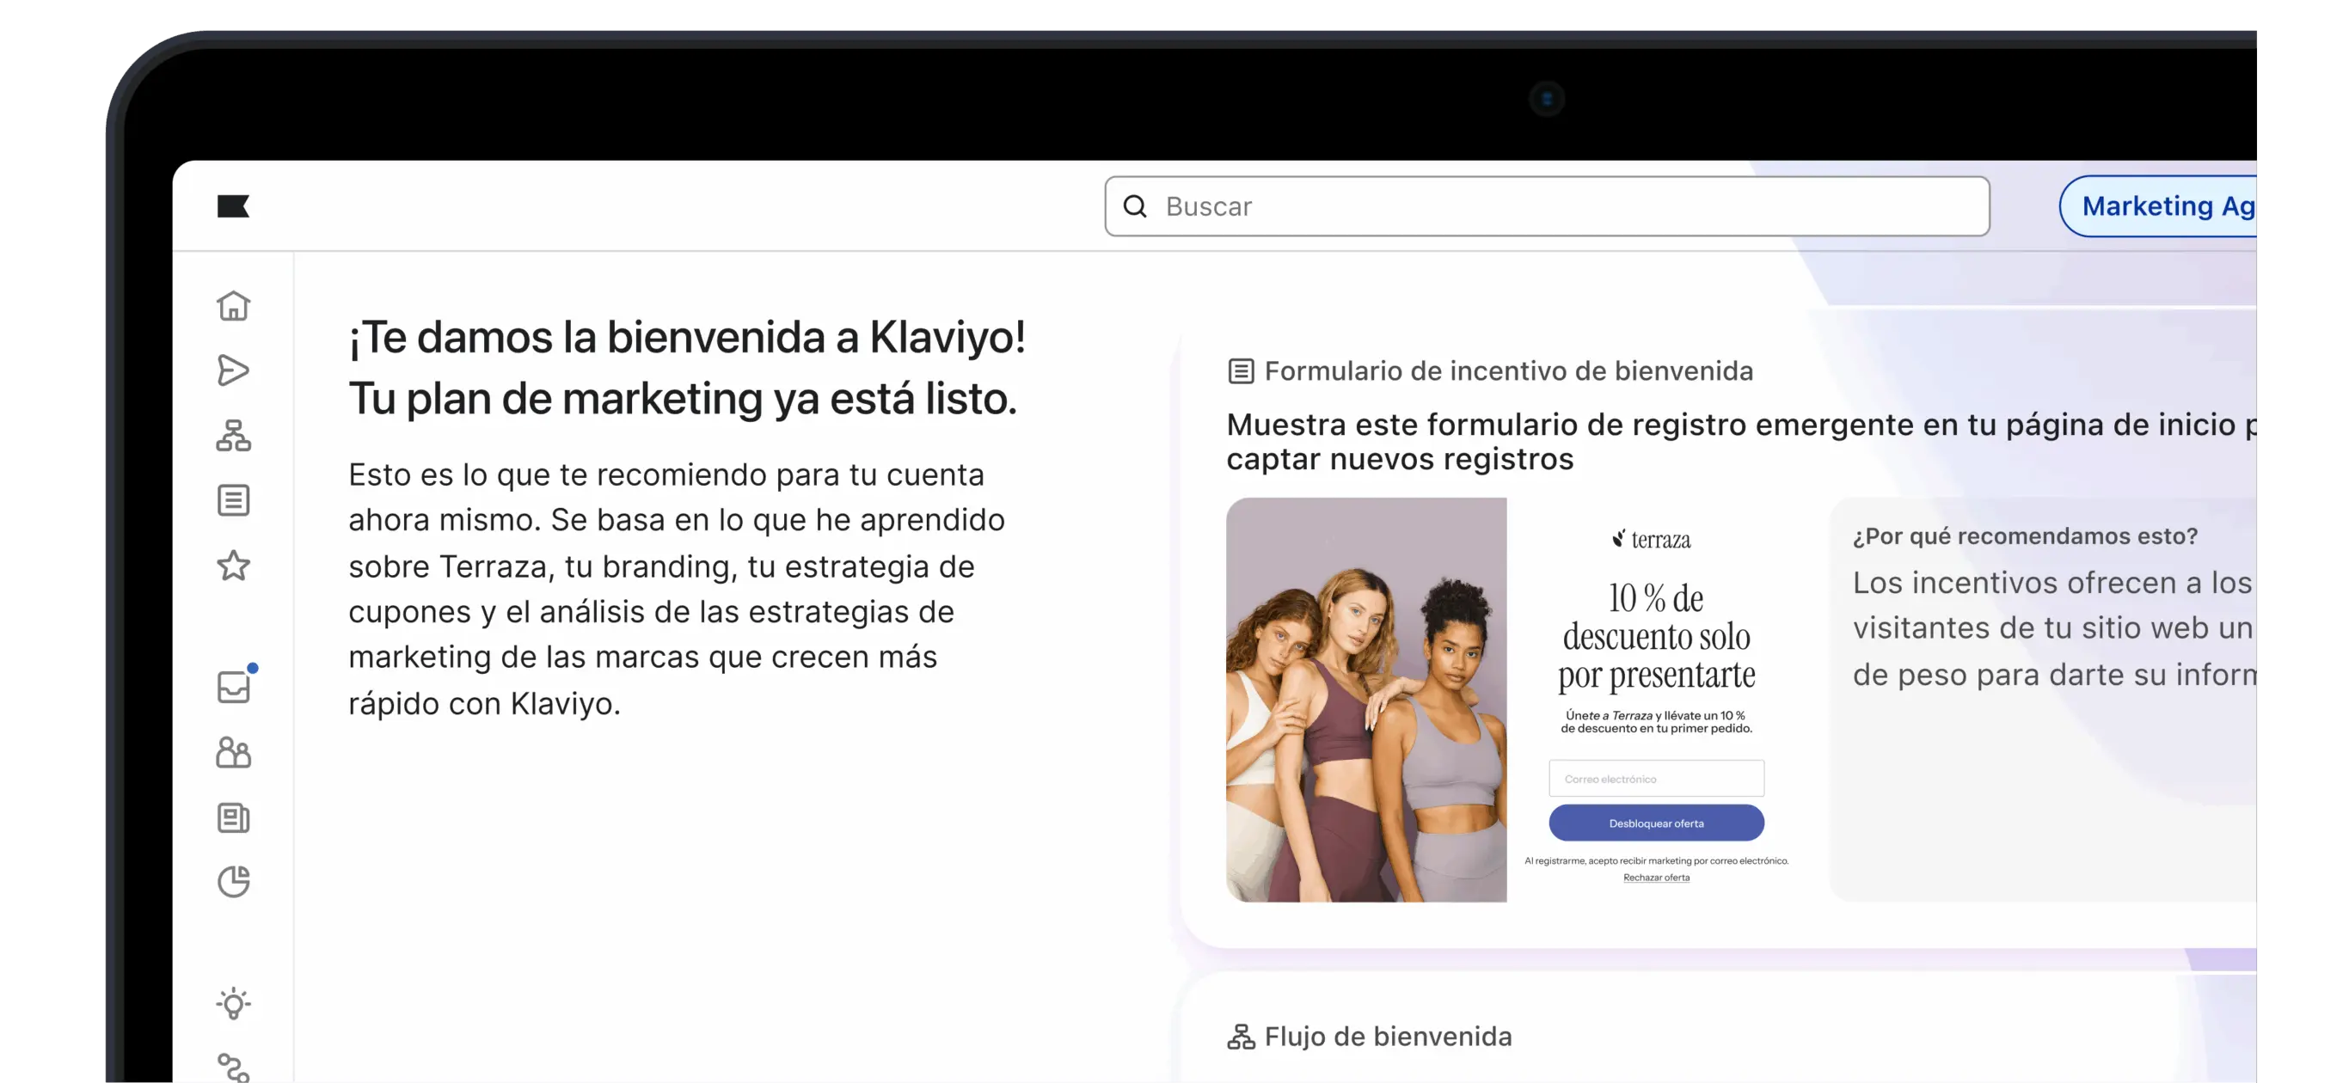This screenshot has width=2349, height=1083.
Task: Open Campaigns paper-plane icon in sidebar
Action: (234, 370)
